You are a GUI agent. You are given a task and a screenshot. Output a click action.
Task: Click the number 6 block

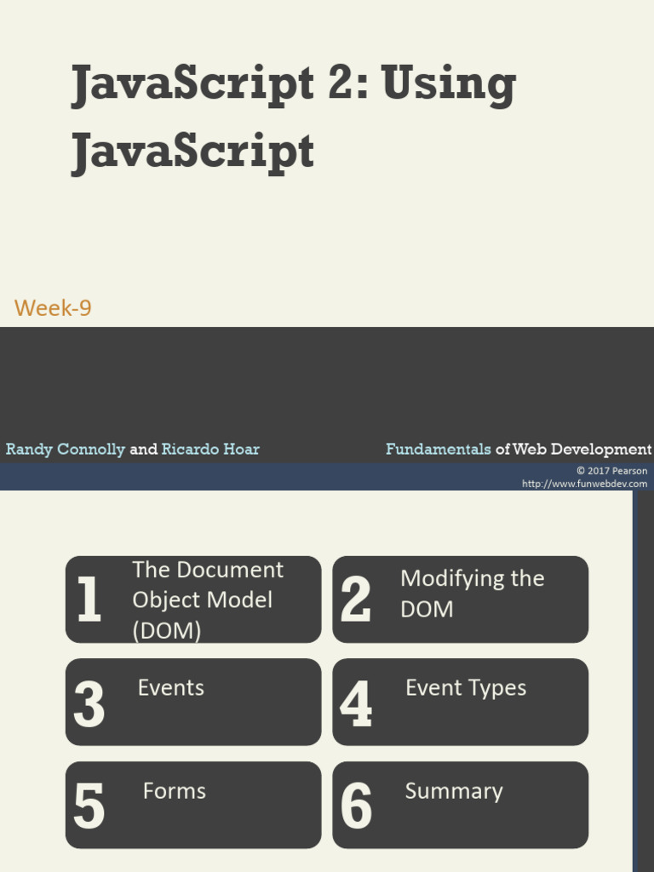point(356,806)
